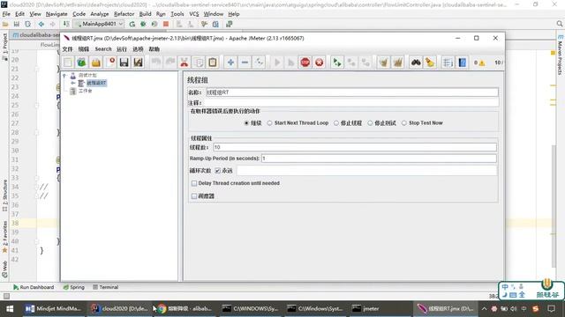
Task: Click the 名称 name input field
Action: 352,92
